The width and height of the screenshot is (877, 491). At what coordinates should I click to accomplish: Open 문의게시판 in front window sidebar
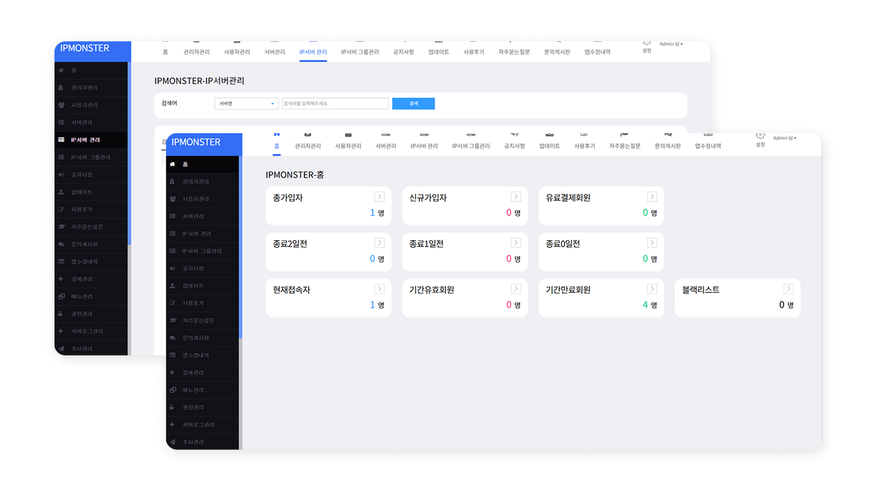[203, 338]
